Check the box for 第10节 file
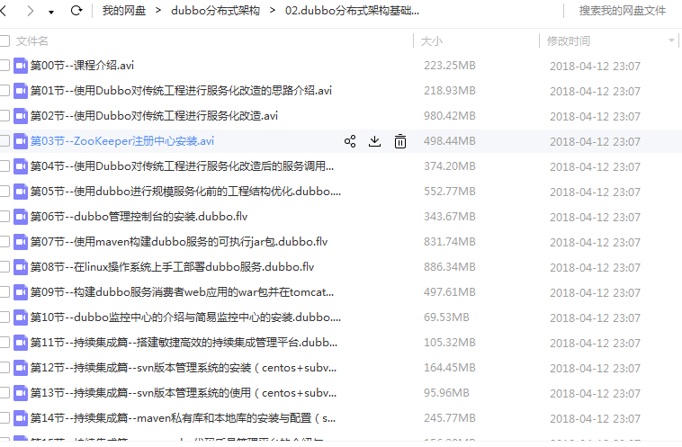The width and height of the screenshot is (682, 447). [4, 317]
